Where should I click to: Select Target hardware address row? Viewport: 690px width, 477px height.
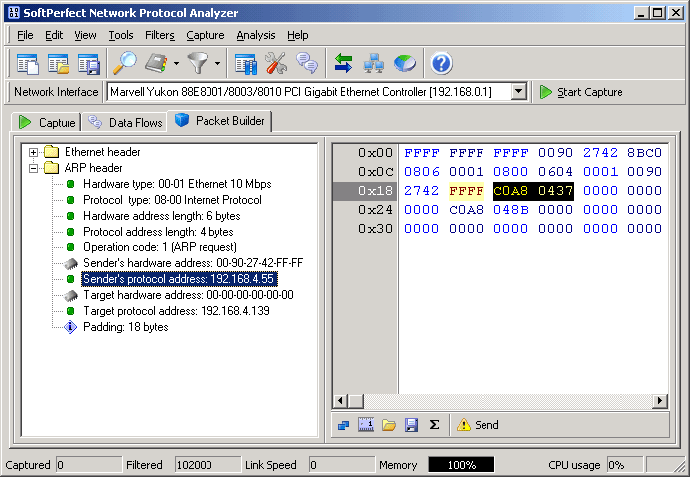coord(189,295)
